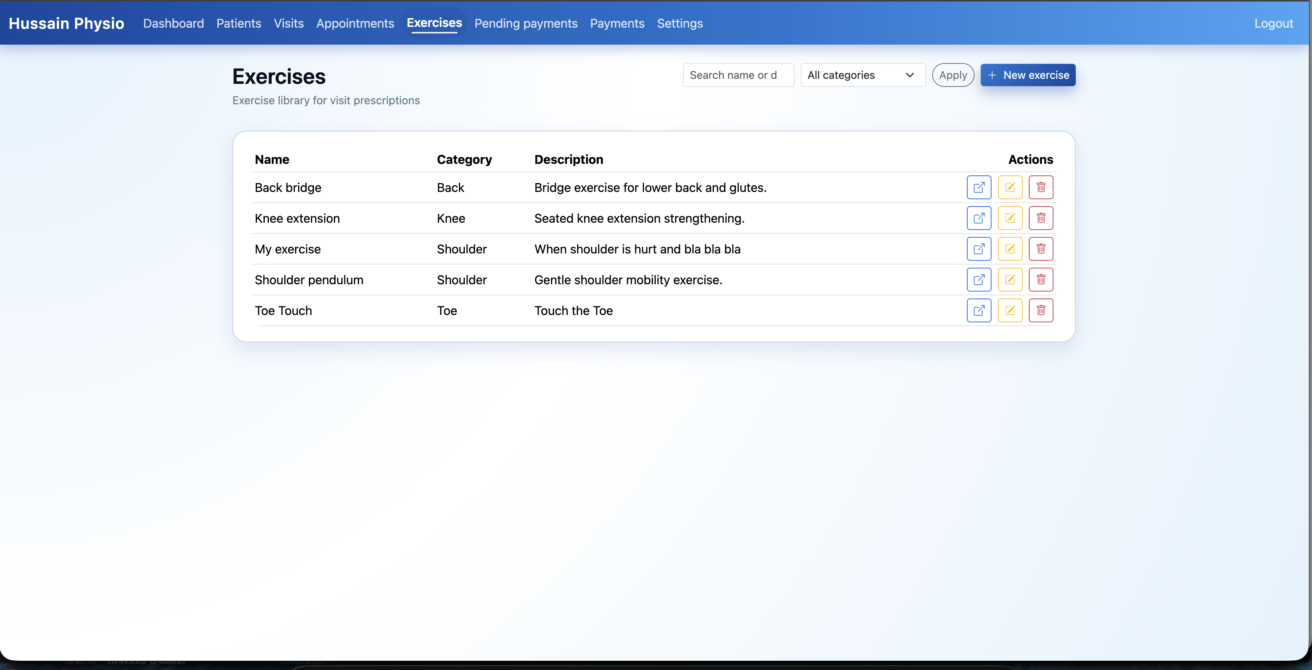Delete the My exercise entry

(x=1040, y=249)
